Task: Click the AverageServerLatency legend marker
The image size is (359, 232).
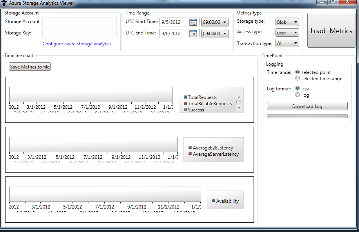Action: coord(190,154)
